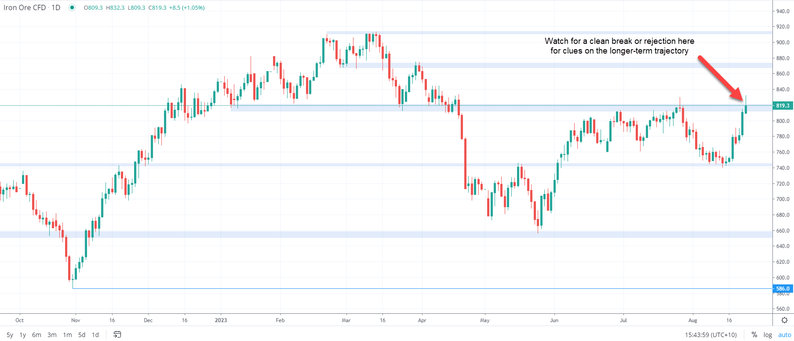Click the O809.3 open value in legend
Viewport: 794px width, 341px height.
point(93,7)
